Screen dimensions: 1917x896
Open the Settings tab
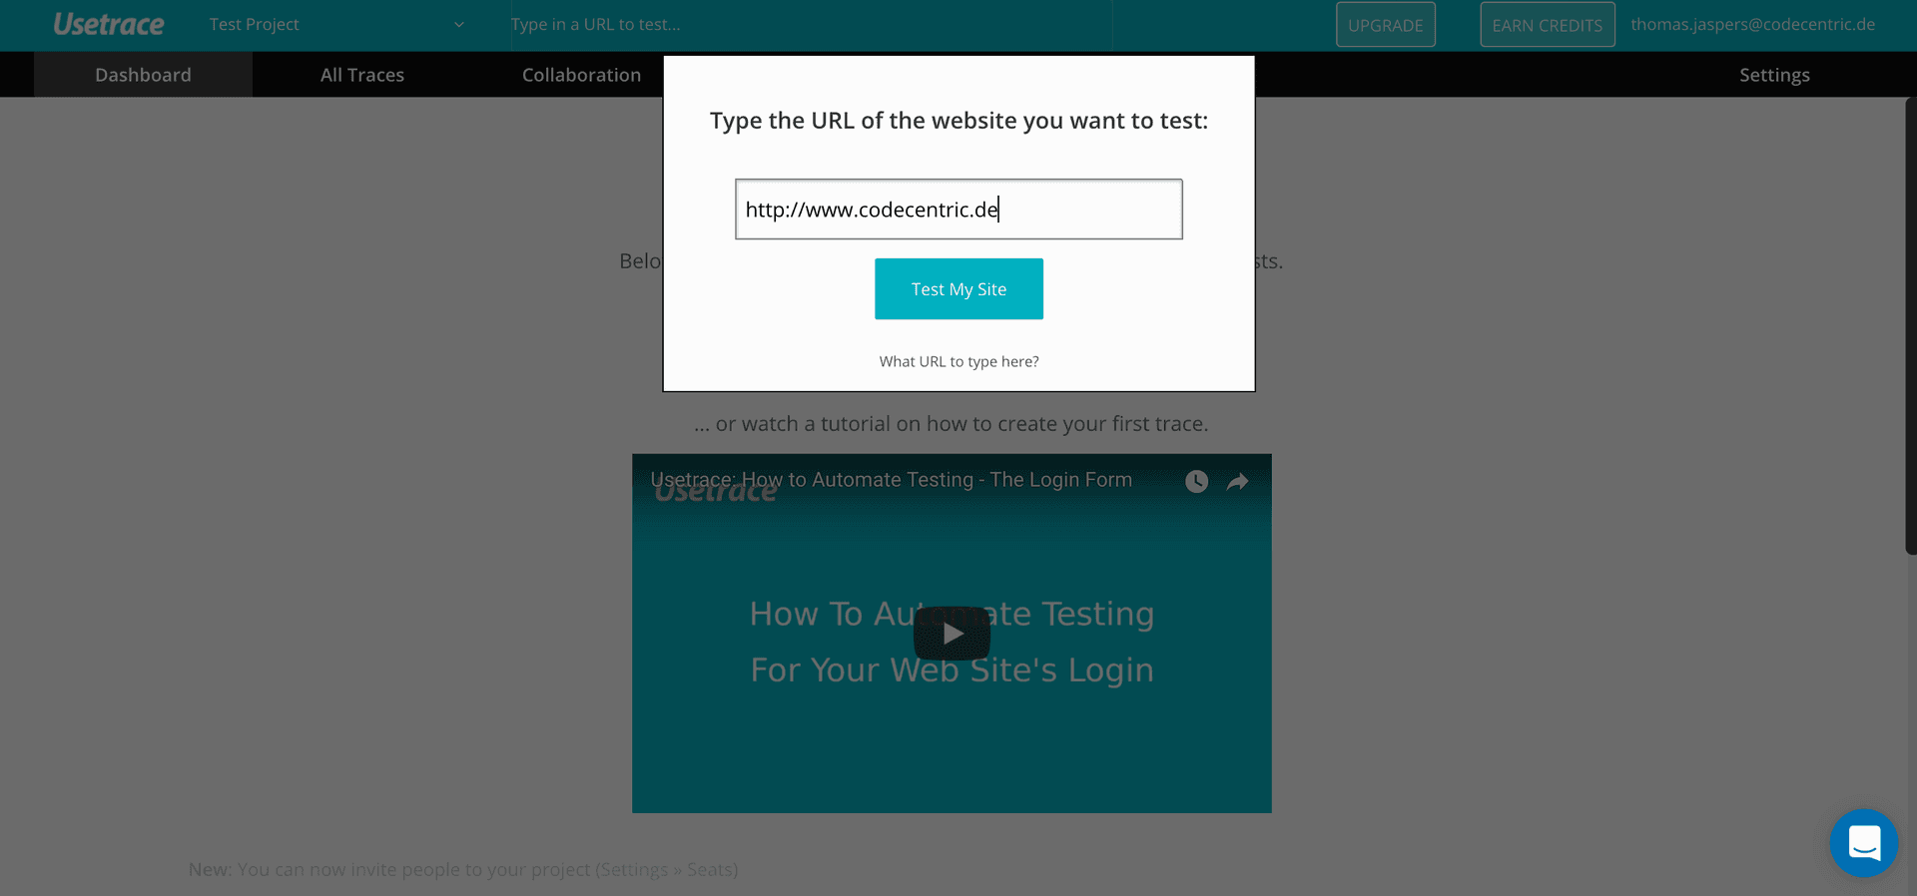coord(1774,75)
